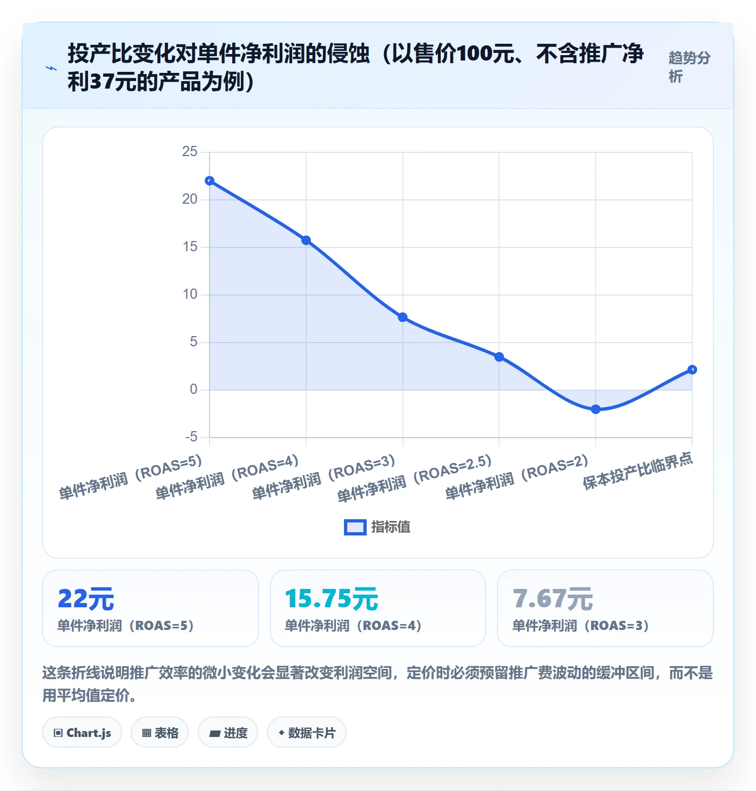Click the ROAS=2 data point below zero
This screenshot has width=756, height=791.
point(596,410)
